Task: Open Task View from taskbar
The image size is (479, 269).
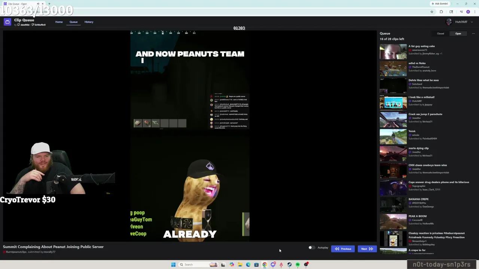Action: (x=223, y=265)
